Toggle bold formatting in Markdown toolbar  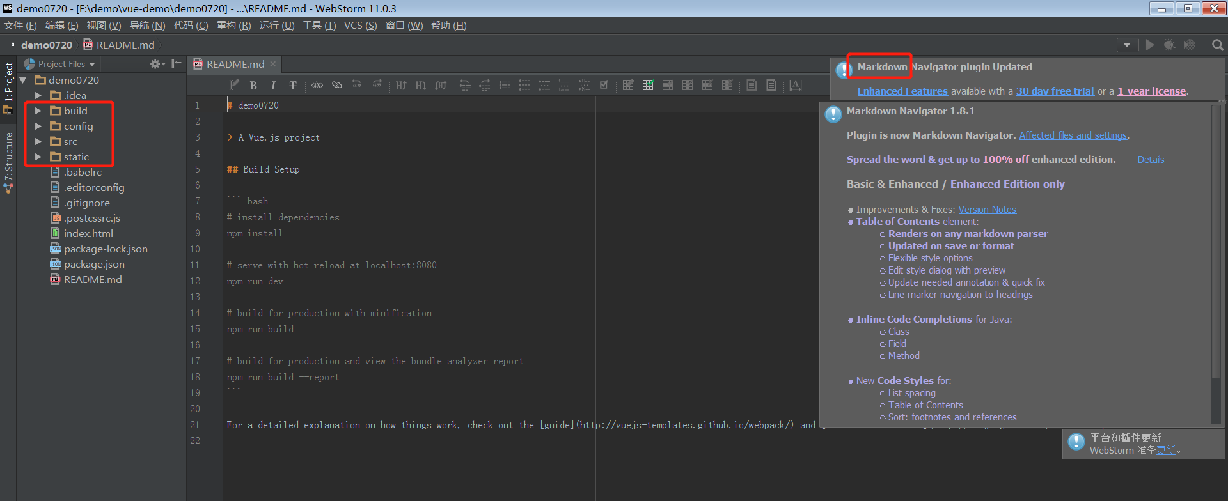coord(253,85)
